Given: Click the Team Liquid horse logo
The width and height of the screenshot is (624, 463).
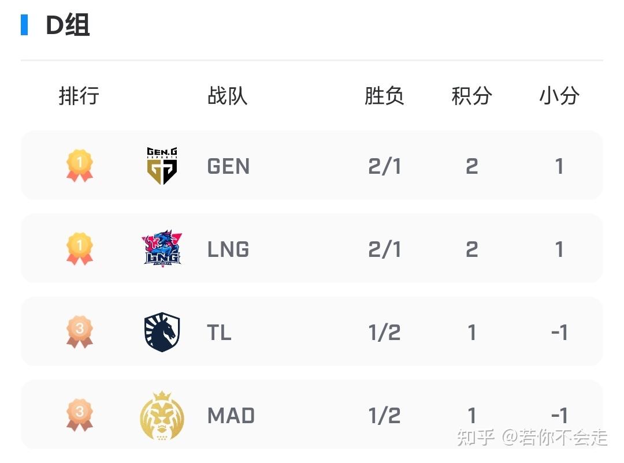Looking at the screenshot, I should (162, 332).
